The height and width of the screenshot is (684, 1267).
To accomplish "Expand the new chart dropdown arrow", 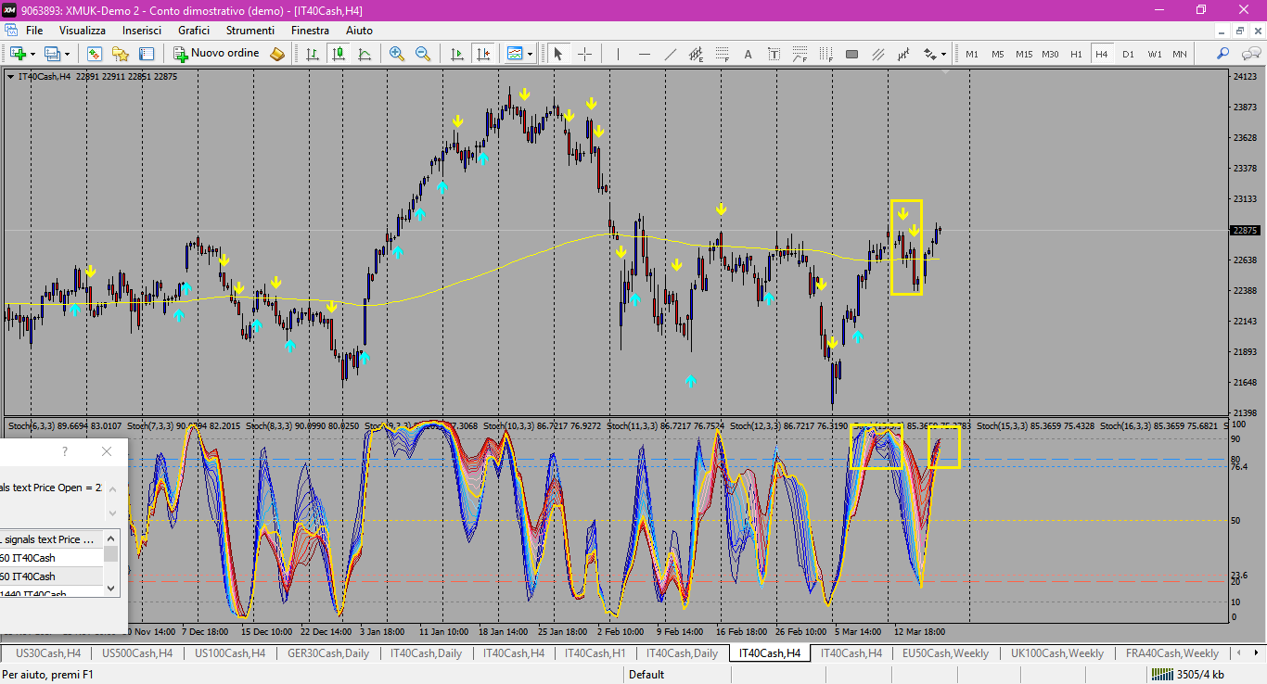I will coord(32,54).
